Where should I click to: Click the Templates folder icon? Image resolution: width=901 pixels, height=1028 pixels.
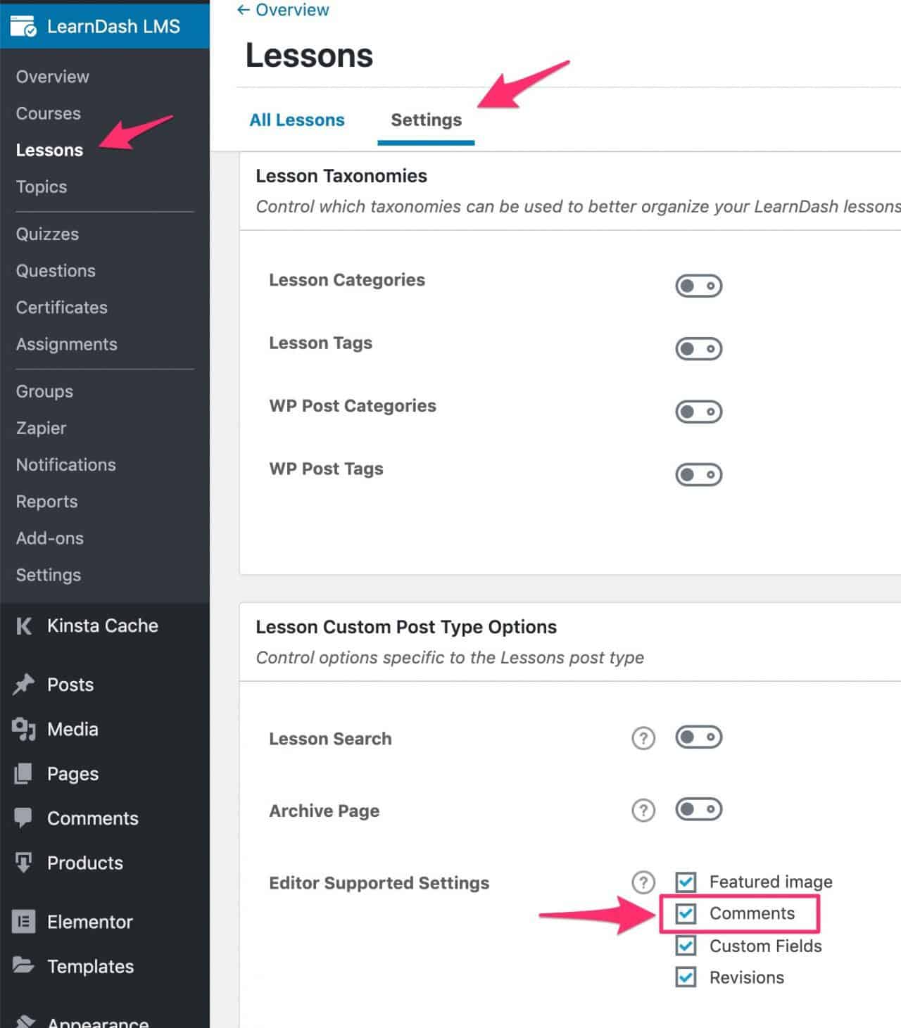tap(23, 966)
